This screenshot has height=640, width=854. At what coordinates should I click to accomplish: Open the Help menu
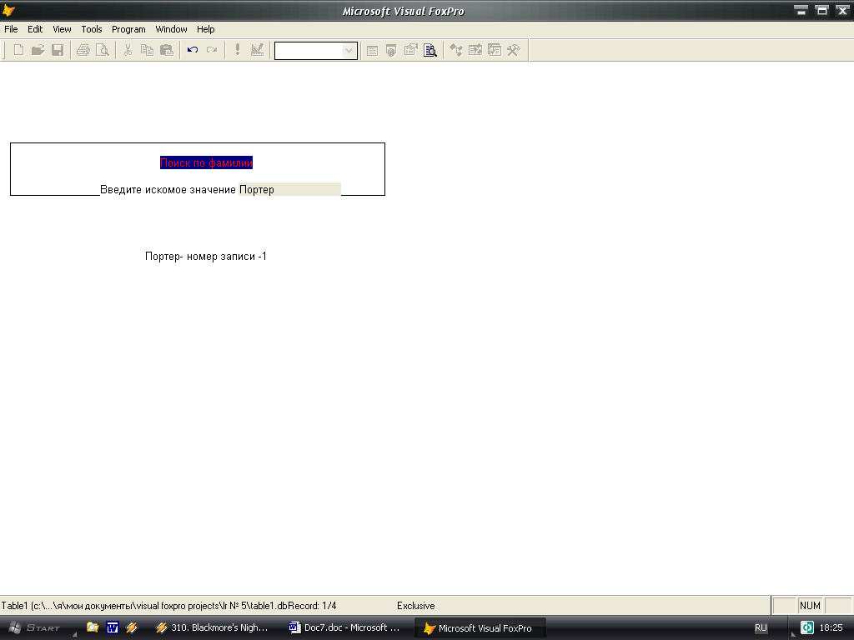205,29
